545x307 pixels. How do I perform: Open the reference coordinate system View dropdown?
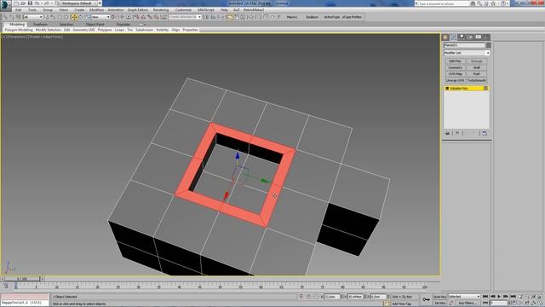tap(100, 17)
